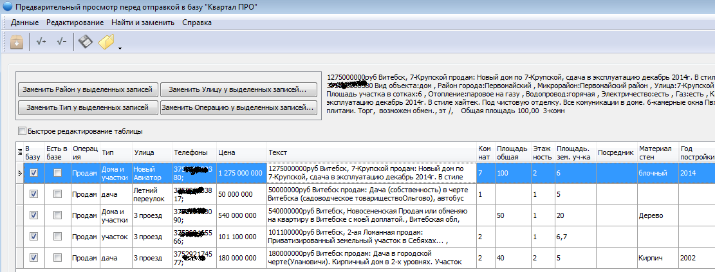Viewport: 715px width, 272px height.
Task: Click the yellow open folder icon
Action: pyautogui.click(x=106, y=42)
